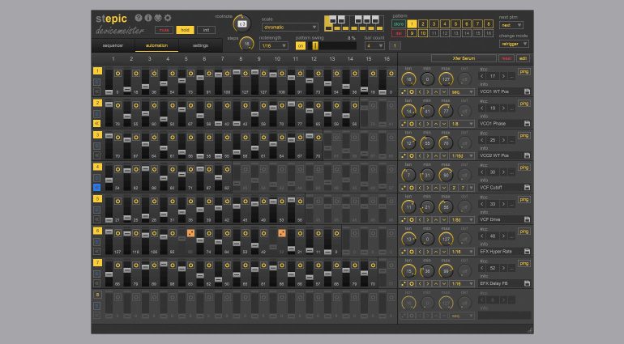Open the bar count dropdown
The width and height of the screenshot is (624, 344).
click(374, 46)
